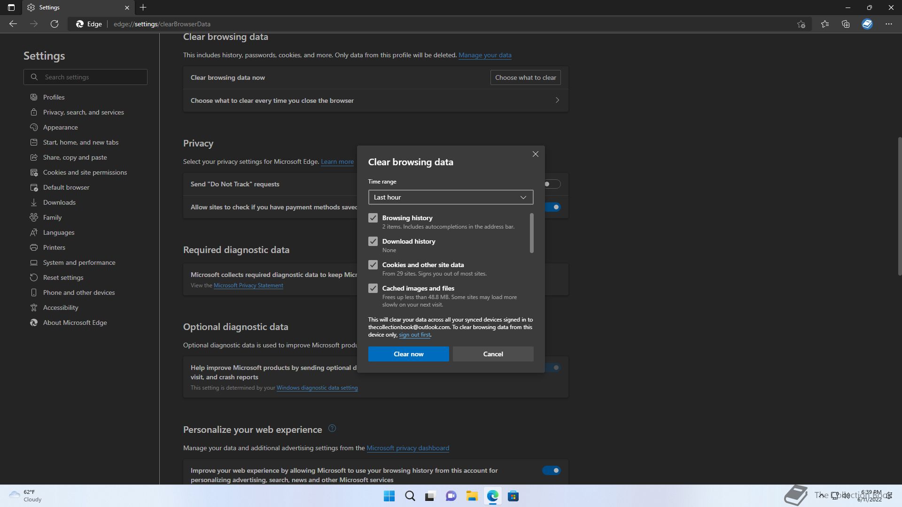Open Windows Start menu

(389, 496)
